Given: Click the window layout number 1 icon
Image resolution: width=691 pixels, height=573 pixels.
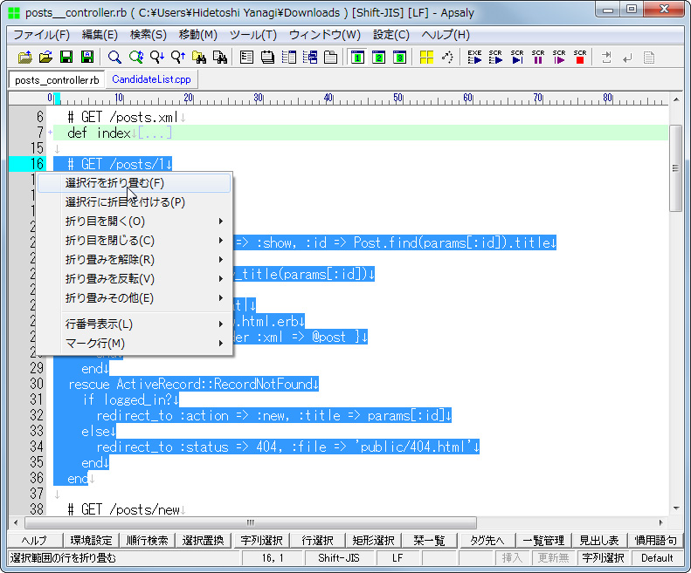Looking at the screenshot, I should point(357,58).
